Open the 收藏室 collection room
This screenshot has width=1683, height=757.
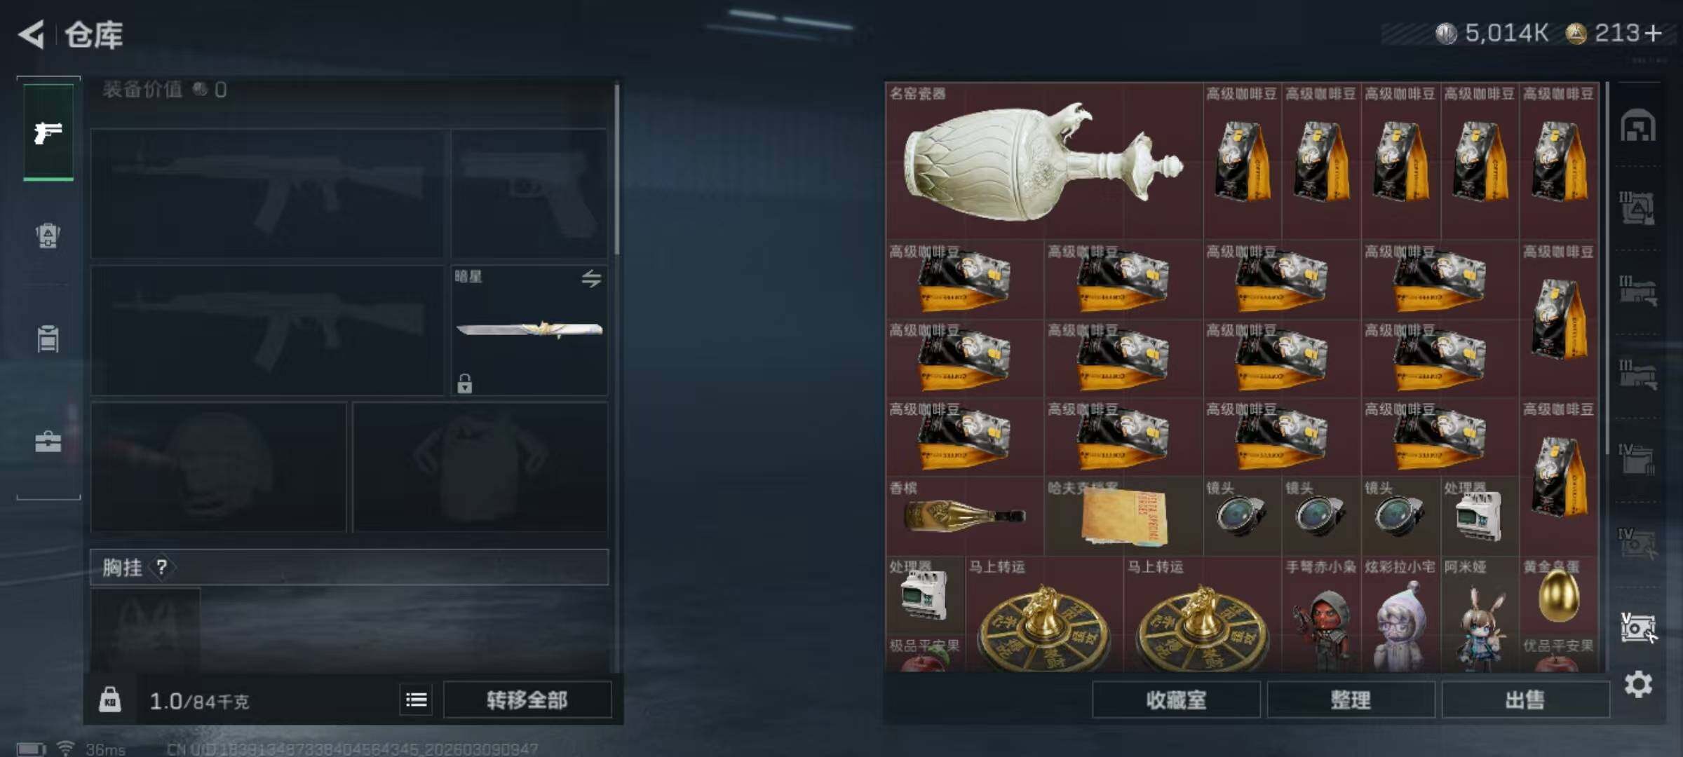pyautogui.click(x=1176, y=700)
